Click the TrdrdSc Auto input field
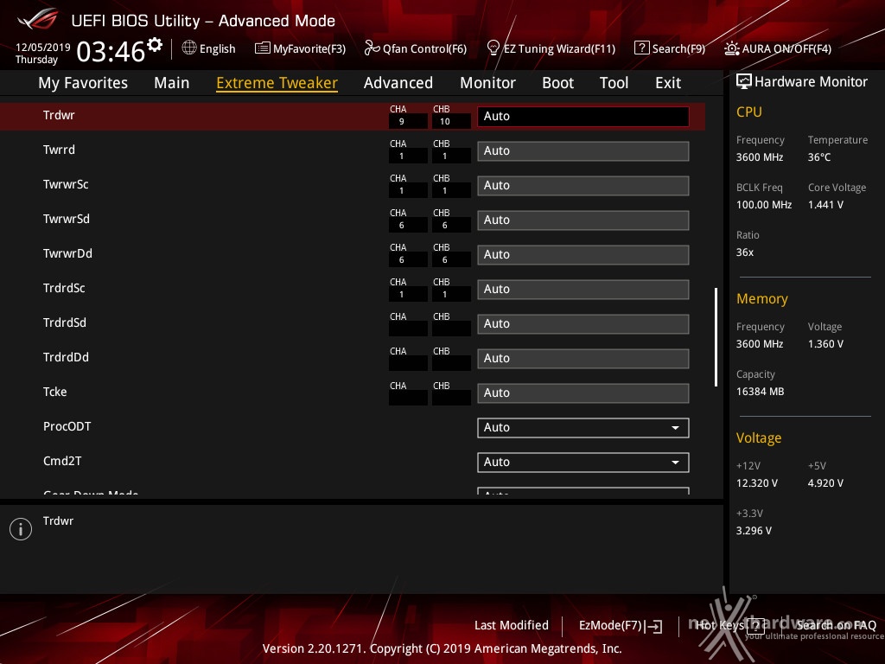 pos(583,289)
